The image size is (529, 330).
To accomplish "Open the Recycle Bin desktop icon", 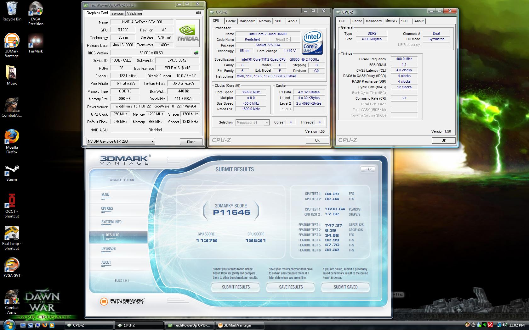I will click(x=12, y=11).
